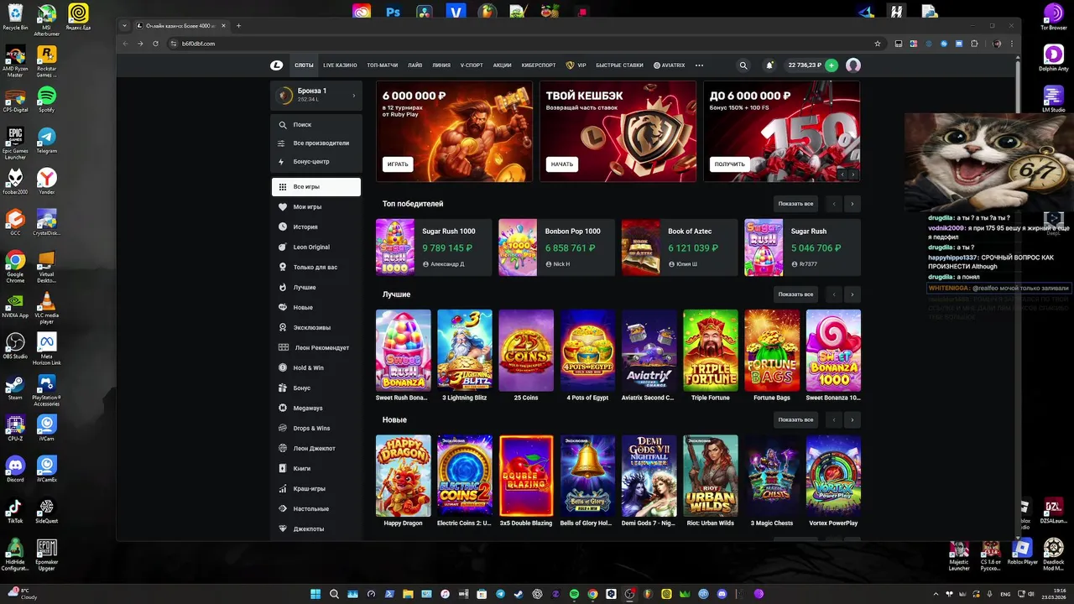Open Spotify from taskbar
The image size is (1074, 604).
click(575, 594)
